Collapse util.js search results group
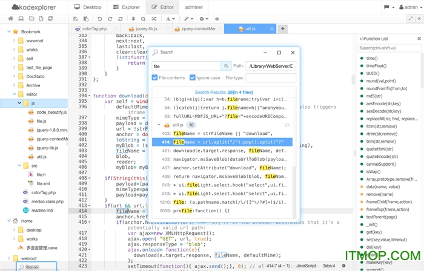 (159, 125)
